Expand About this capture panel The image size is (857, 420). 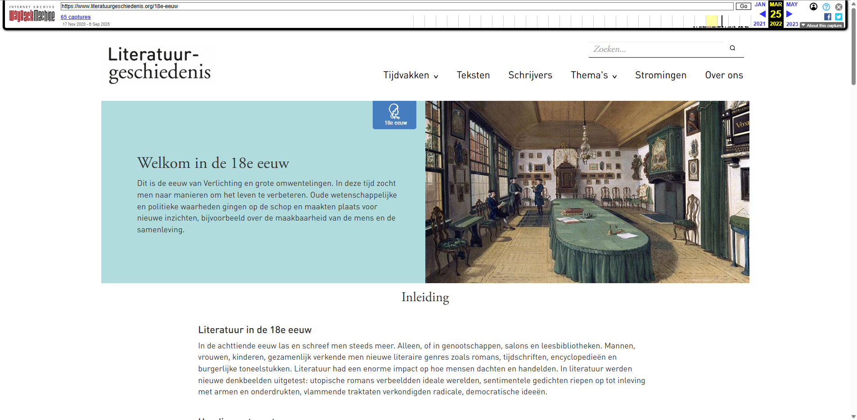(821, 26)
